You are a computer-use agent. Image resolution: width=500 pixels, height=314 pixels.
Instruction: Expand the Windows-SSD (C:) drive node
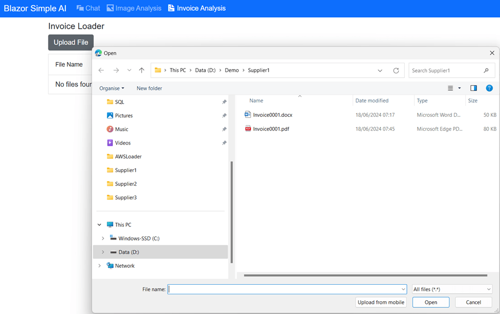pos(103,239)
